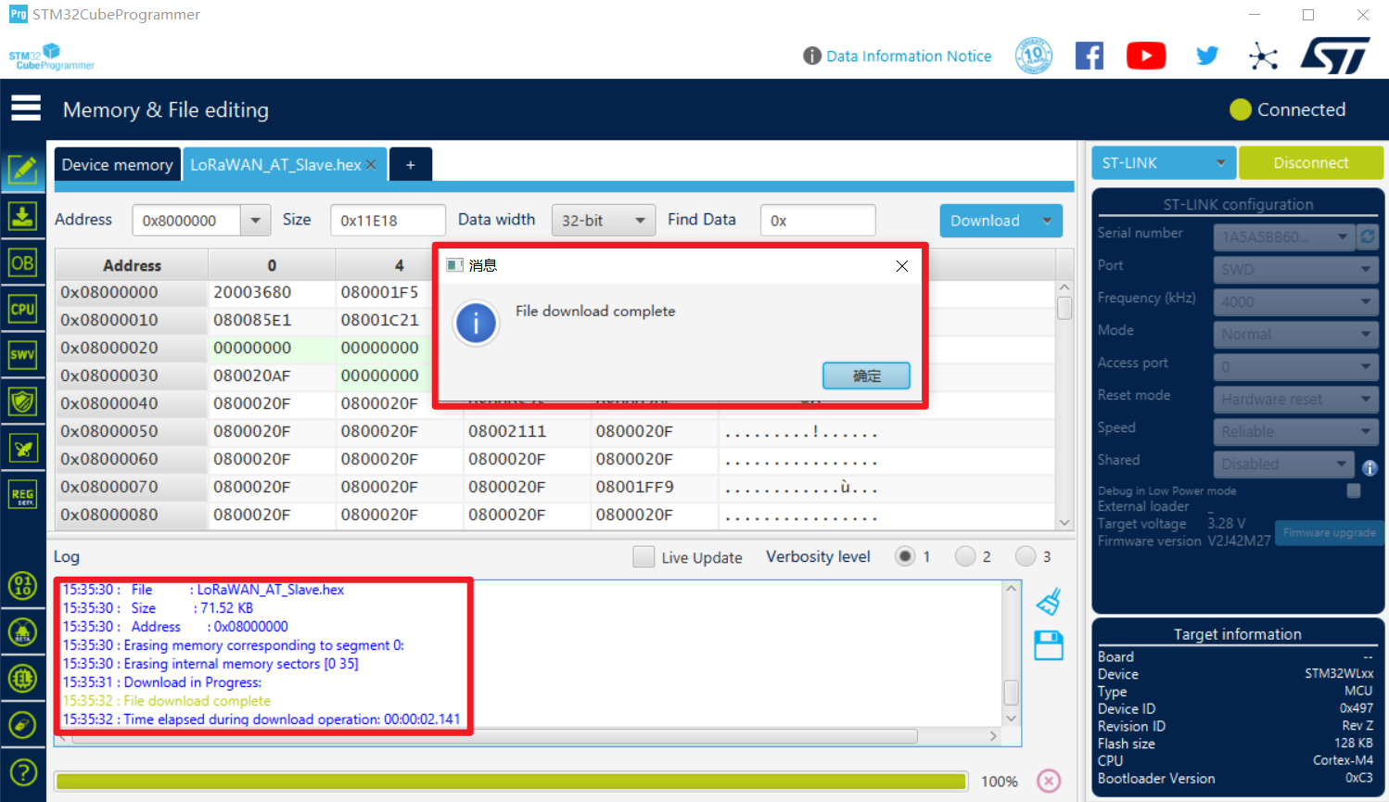
Task: Click the Download button
Action: [x=985, y=221]
